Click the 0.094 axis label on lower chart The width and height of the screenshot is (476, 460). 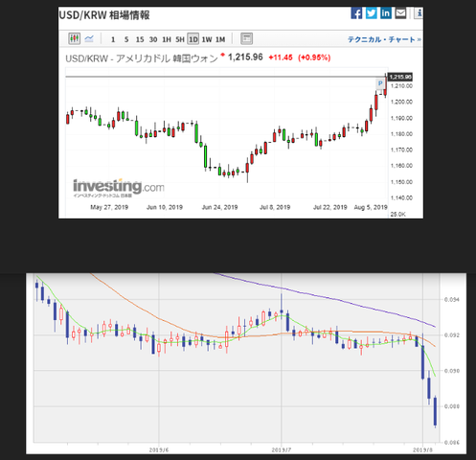tap(452, 300)
